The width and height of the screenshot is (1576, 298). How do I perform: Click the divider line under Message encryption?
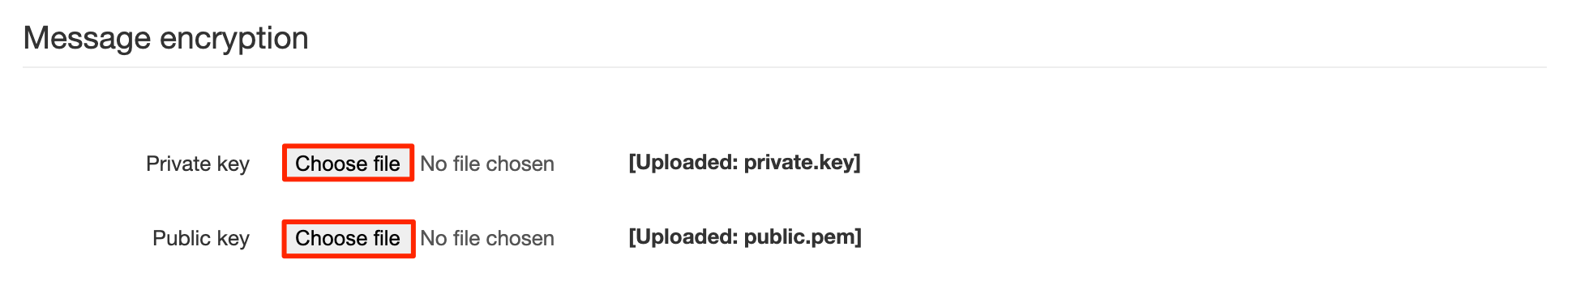point(785,67)
